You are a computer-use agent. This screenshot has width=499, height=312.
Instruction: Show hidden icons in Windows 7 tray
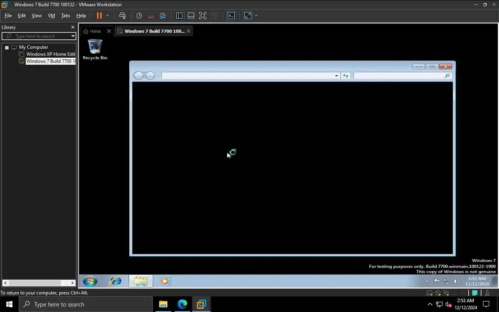[x=427, y=281]
